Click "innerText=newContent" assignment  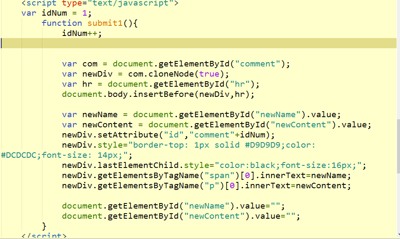point(295,186)
